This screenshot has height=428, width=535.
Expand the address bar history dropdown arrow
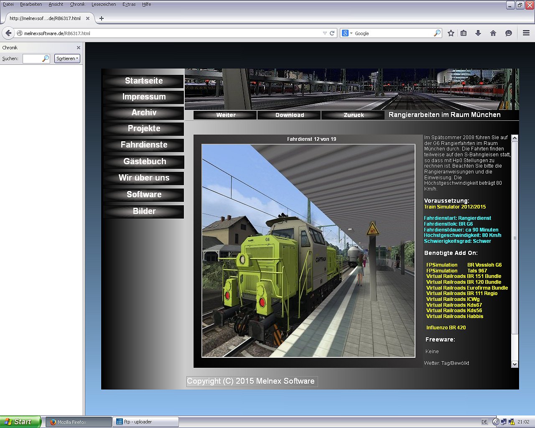point(325,33)
